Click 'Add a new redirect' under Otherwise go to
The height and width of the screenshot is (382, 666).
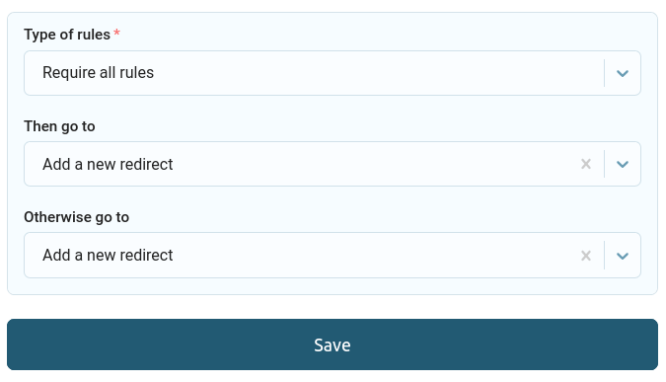[x=108, y=255]
